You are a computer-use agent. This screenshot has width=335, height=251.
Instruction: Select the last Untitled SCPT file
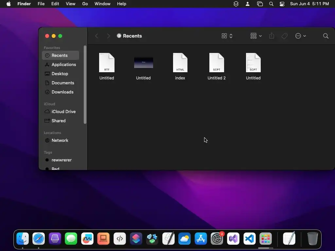click(253, 67)
